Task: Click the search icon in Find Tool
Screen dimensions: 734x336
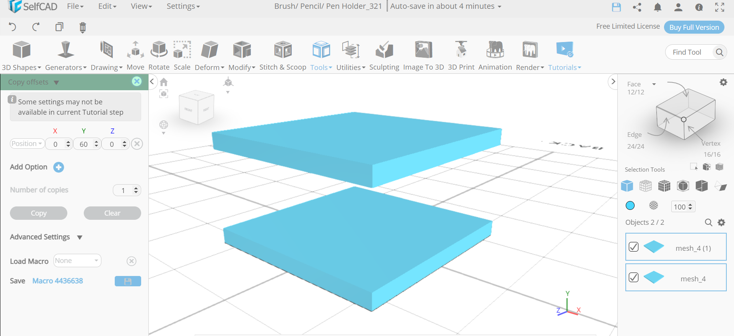Action: click(x=719, y=52)
